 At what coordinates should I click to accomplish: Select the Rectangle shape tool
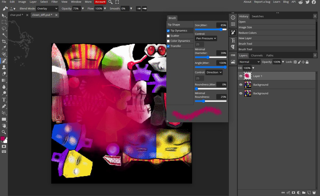click(4, 119)
